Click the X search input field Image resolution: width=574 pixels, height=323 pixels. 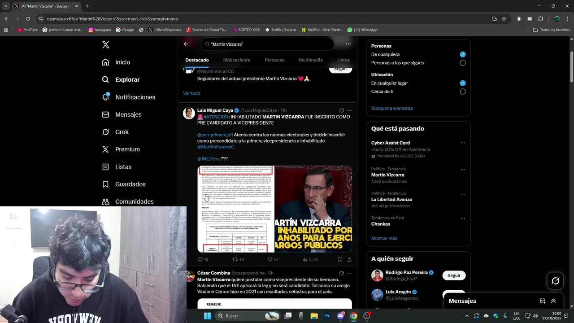(267, 44)
